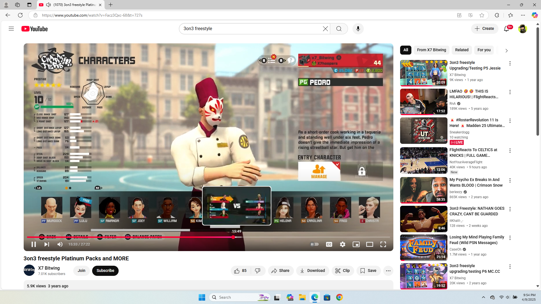Open options menu for LMFAO THIS IS HILARIOUS video

tap(510, 92)
